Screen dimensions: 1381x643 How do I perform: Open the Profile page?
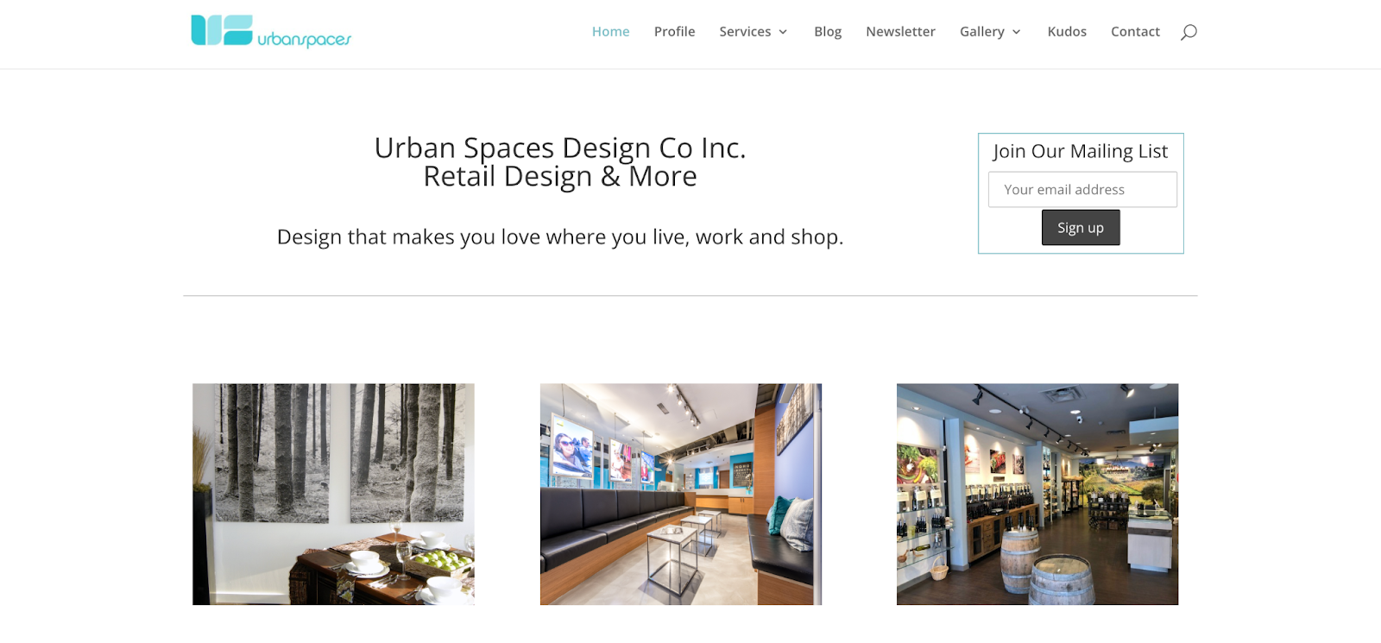[674, 31]
